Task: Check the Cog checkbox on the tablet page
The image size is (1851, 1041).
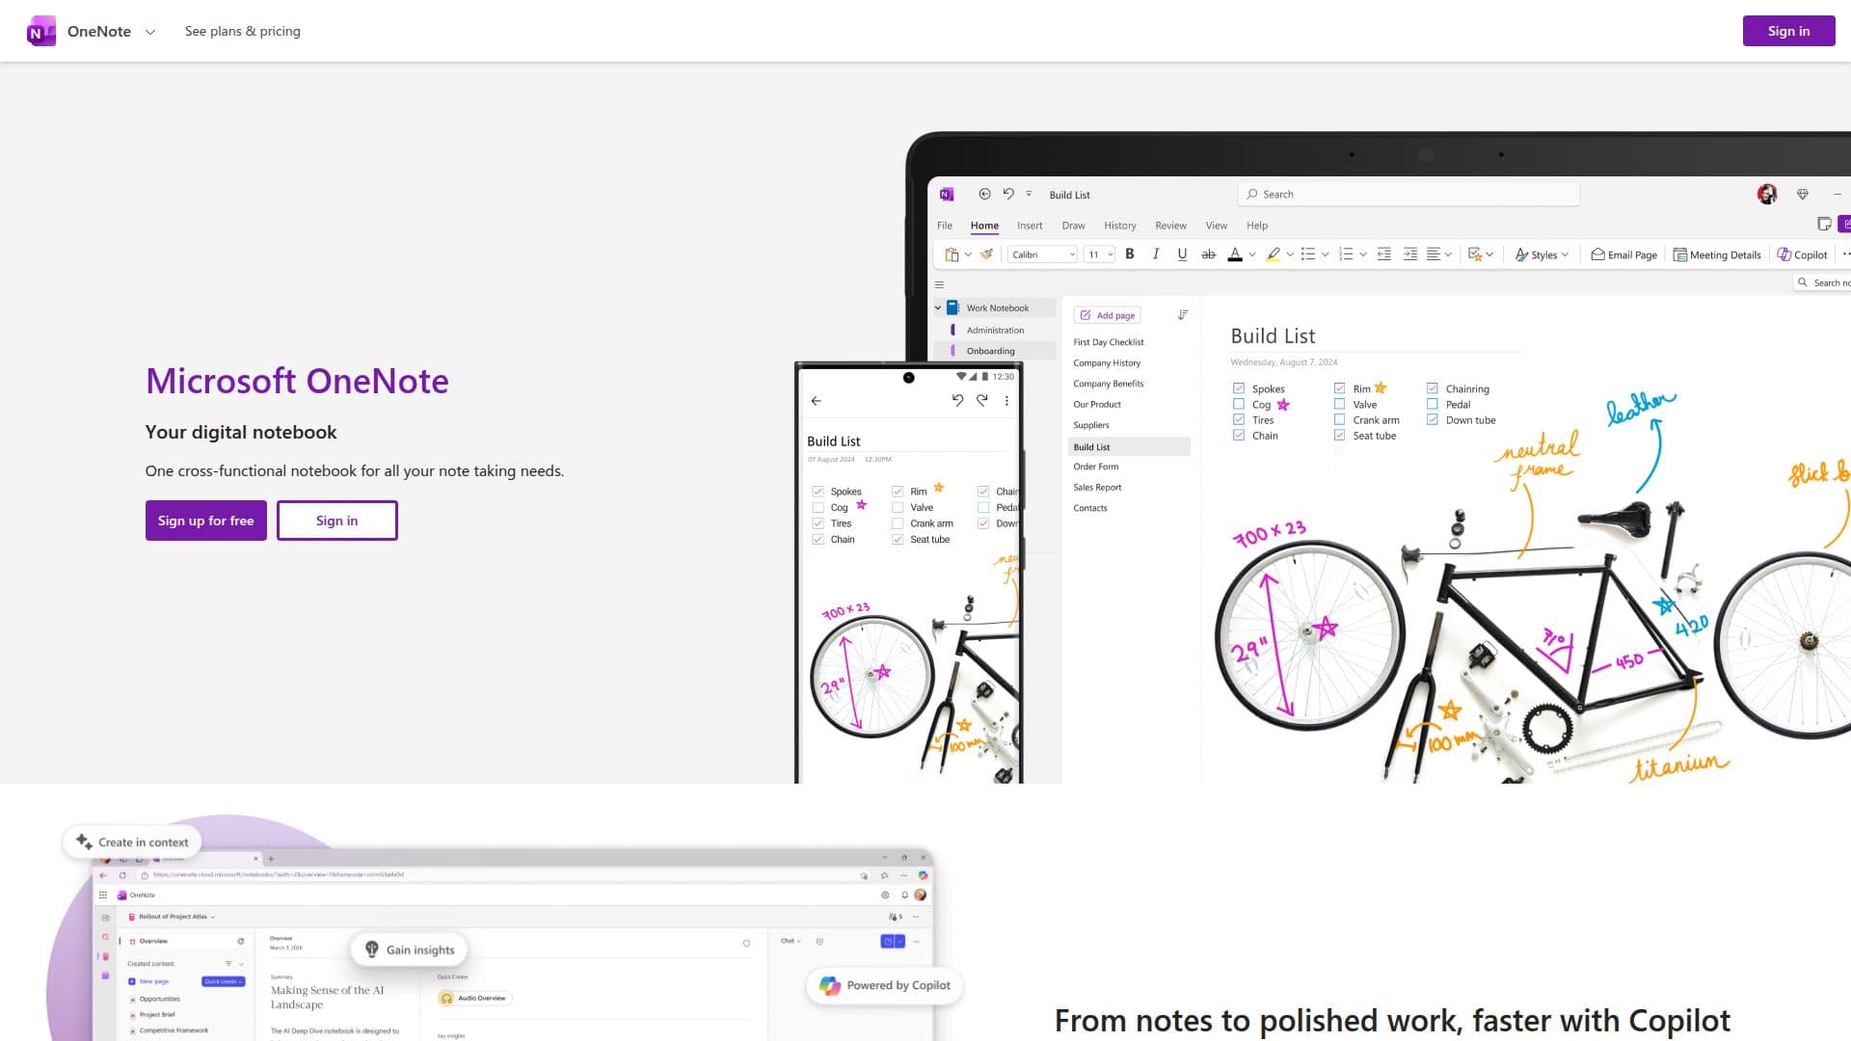Action: 1239,404
